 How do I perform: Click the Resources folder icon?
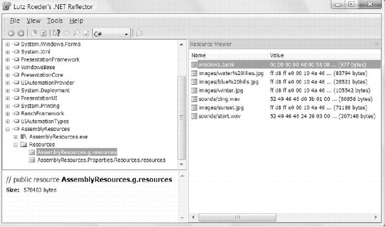(23, 144)
